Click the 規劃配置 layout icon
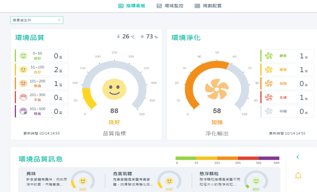Image resolution: width=317 pixels, height=192 pixels. click(x=197, y=6)
